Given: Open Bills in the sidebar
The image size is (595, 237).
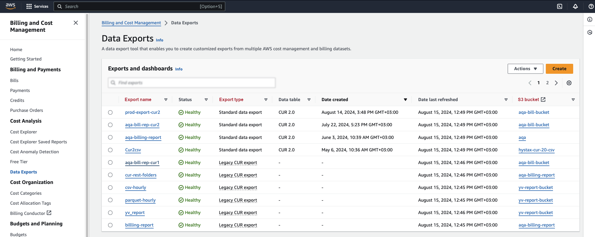Looking at the screenshot, I should point(14,80).
